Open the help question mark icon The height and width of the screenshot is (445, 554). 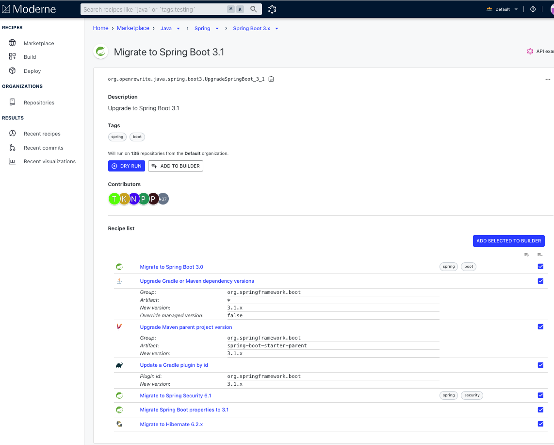(x=533, y=9)
